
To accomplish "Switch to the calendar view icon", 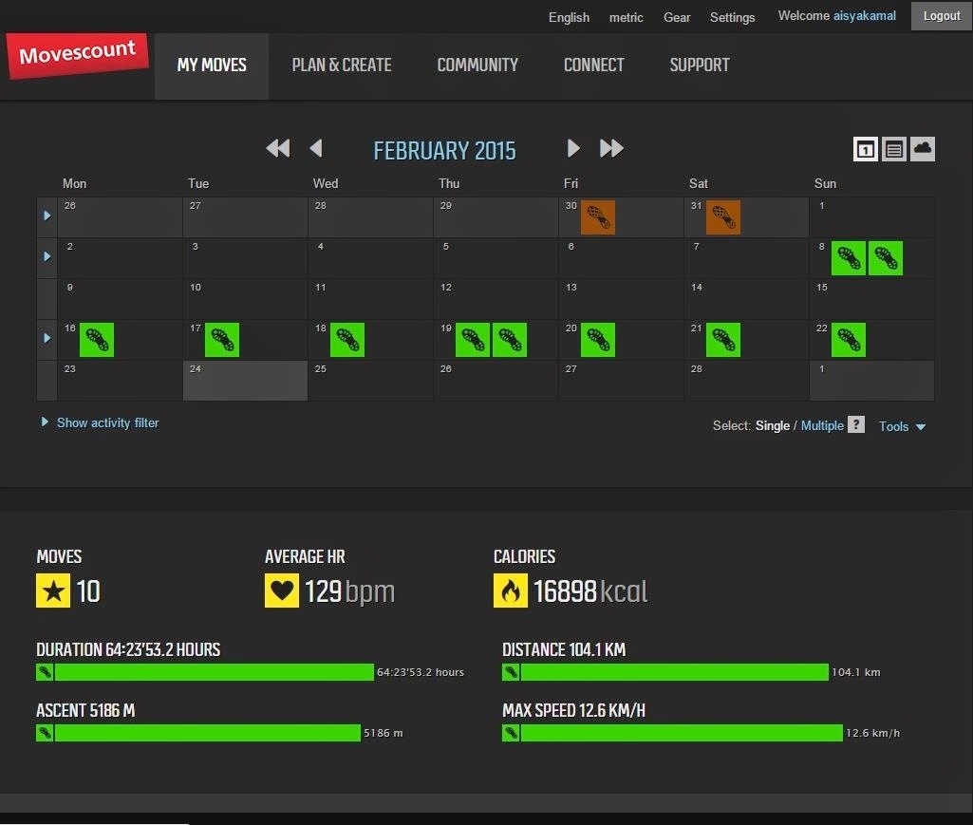I will pos(866,149).
